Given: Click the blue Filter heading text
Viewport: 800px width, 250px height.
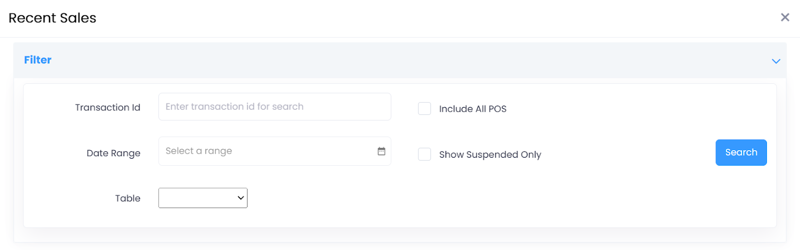Looking at the screenshot, I should pos(38,60).
